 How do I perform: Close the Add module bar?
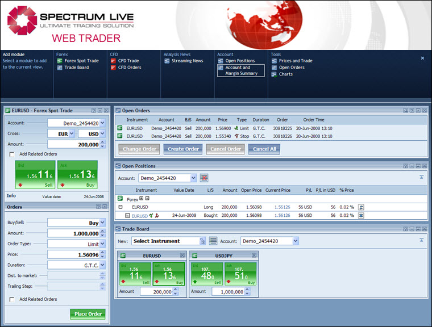coord(422,58)
